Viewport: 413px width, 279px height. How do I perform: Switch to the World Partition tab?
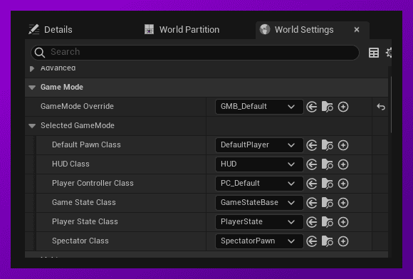(x=182, y=30)
